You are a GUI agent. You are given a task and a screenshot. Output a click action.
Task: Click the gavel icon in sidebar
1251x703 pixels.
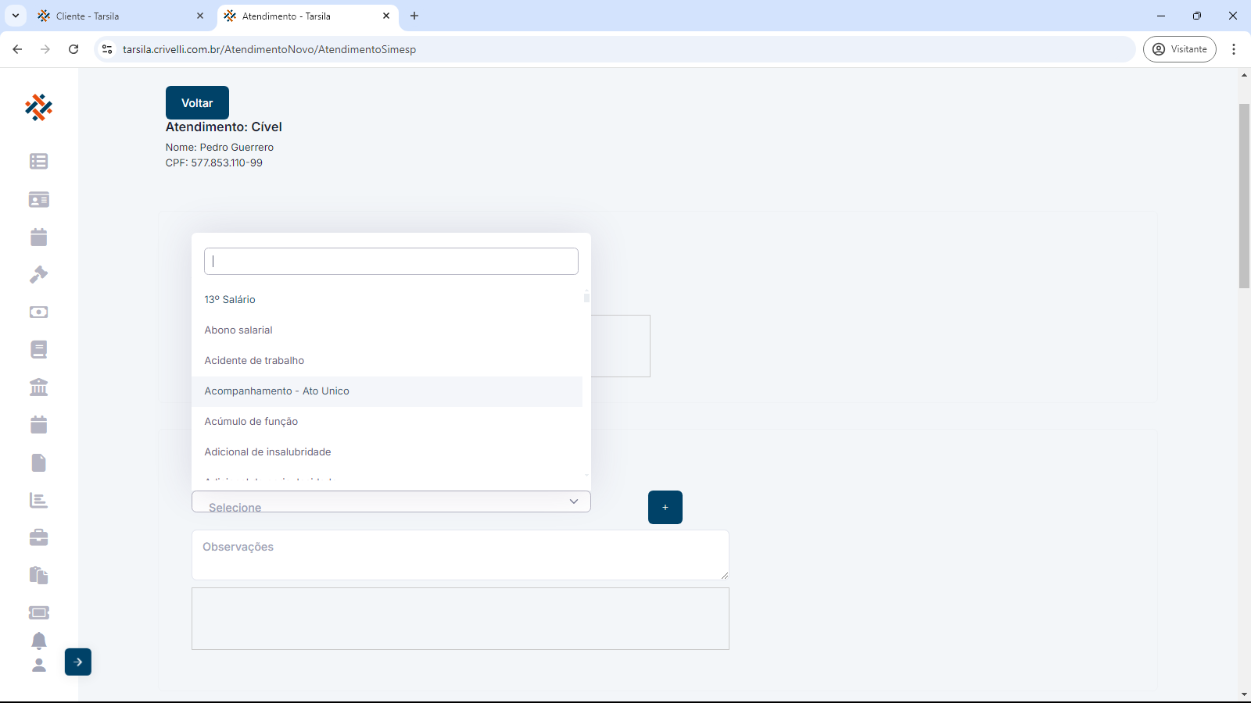click(38, 274)
